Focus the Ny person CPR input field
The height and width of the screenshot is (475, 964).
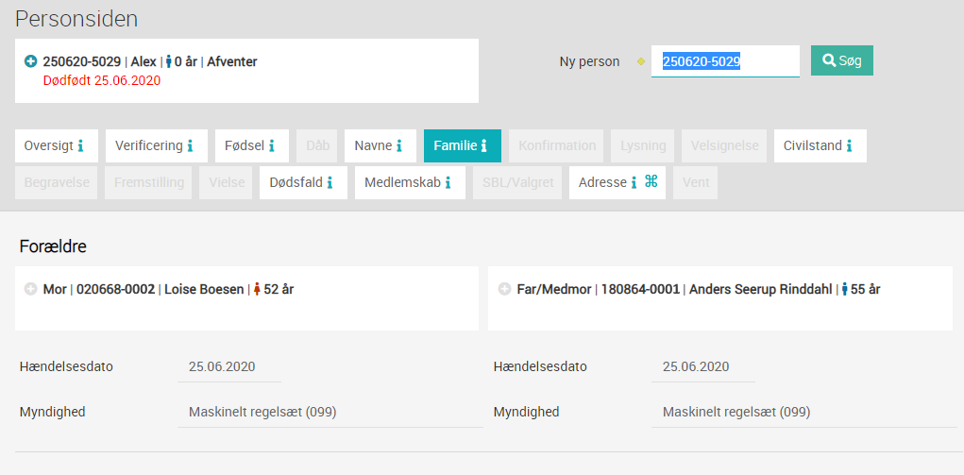[x=725, y=61]
